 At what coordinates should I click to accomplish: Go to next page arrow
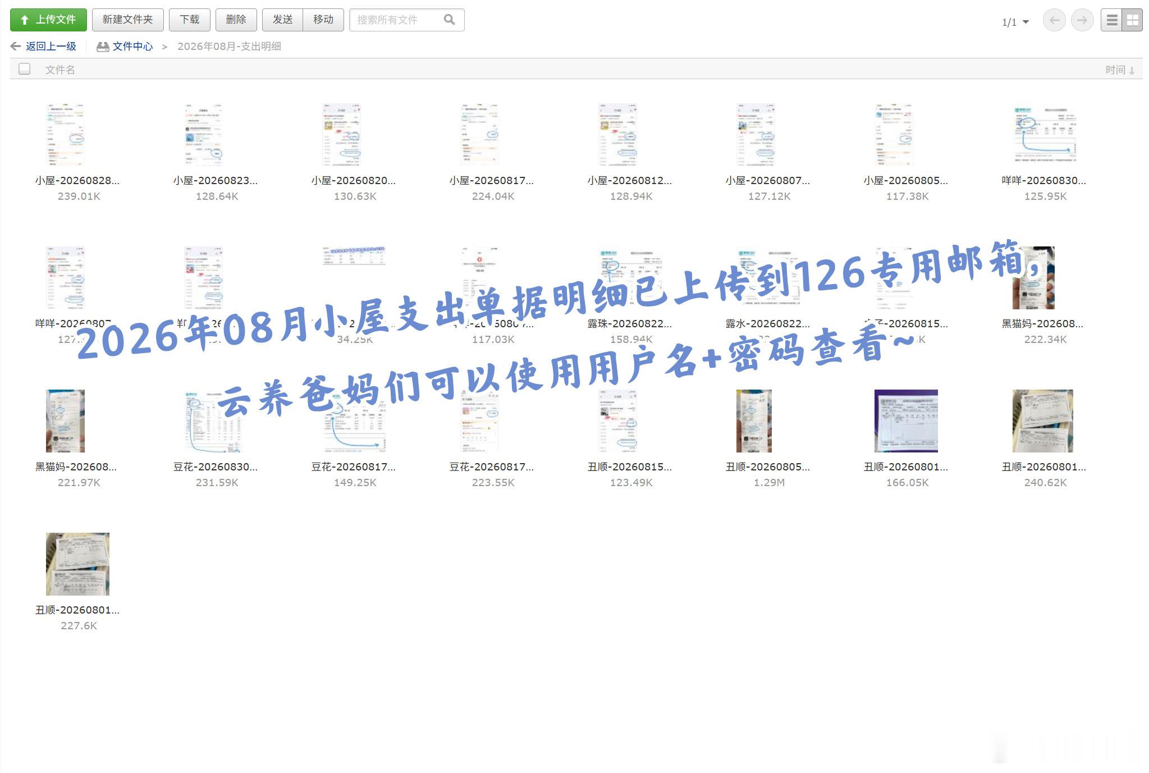tap(1082, 21)
